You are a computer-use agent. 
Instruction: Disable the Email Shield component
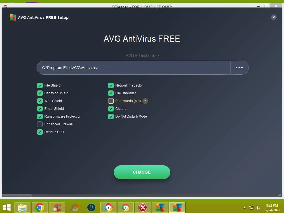[40, 109]
